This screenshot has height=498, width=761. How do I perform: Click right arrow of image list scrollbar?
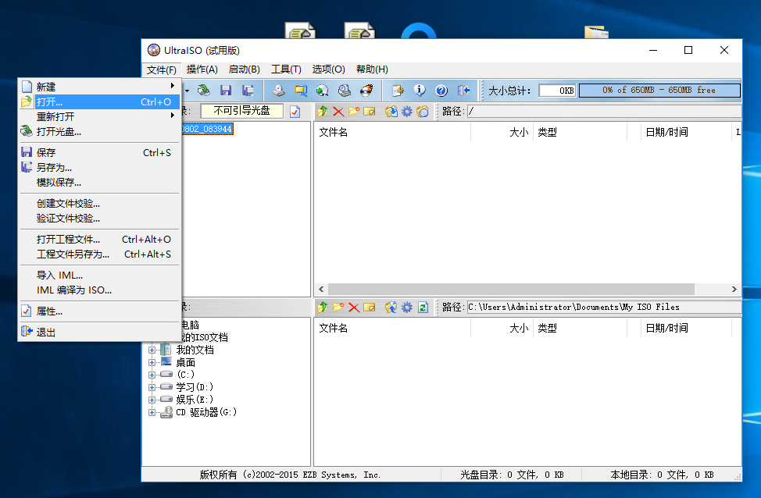(734, 289)
